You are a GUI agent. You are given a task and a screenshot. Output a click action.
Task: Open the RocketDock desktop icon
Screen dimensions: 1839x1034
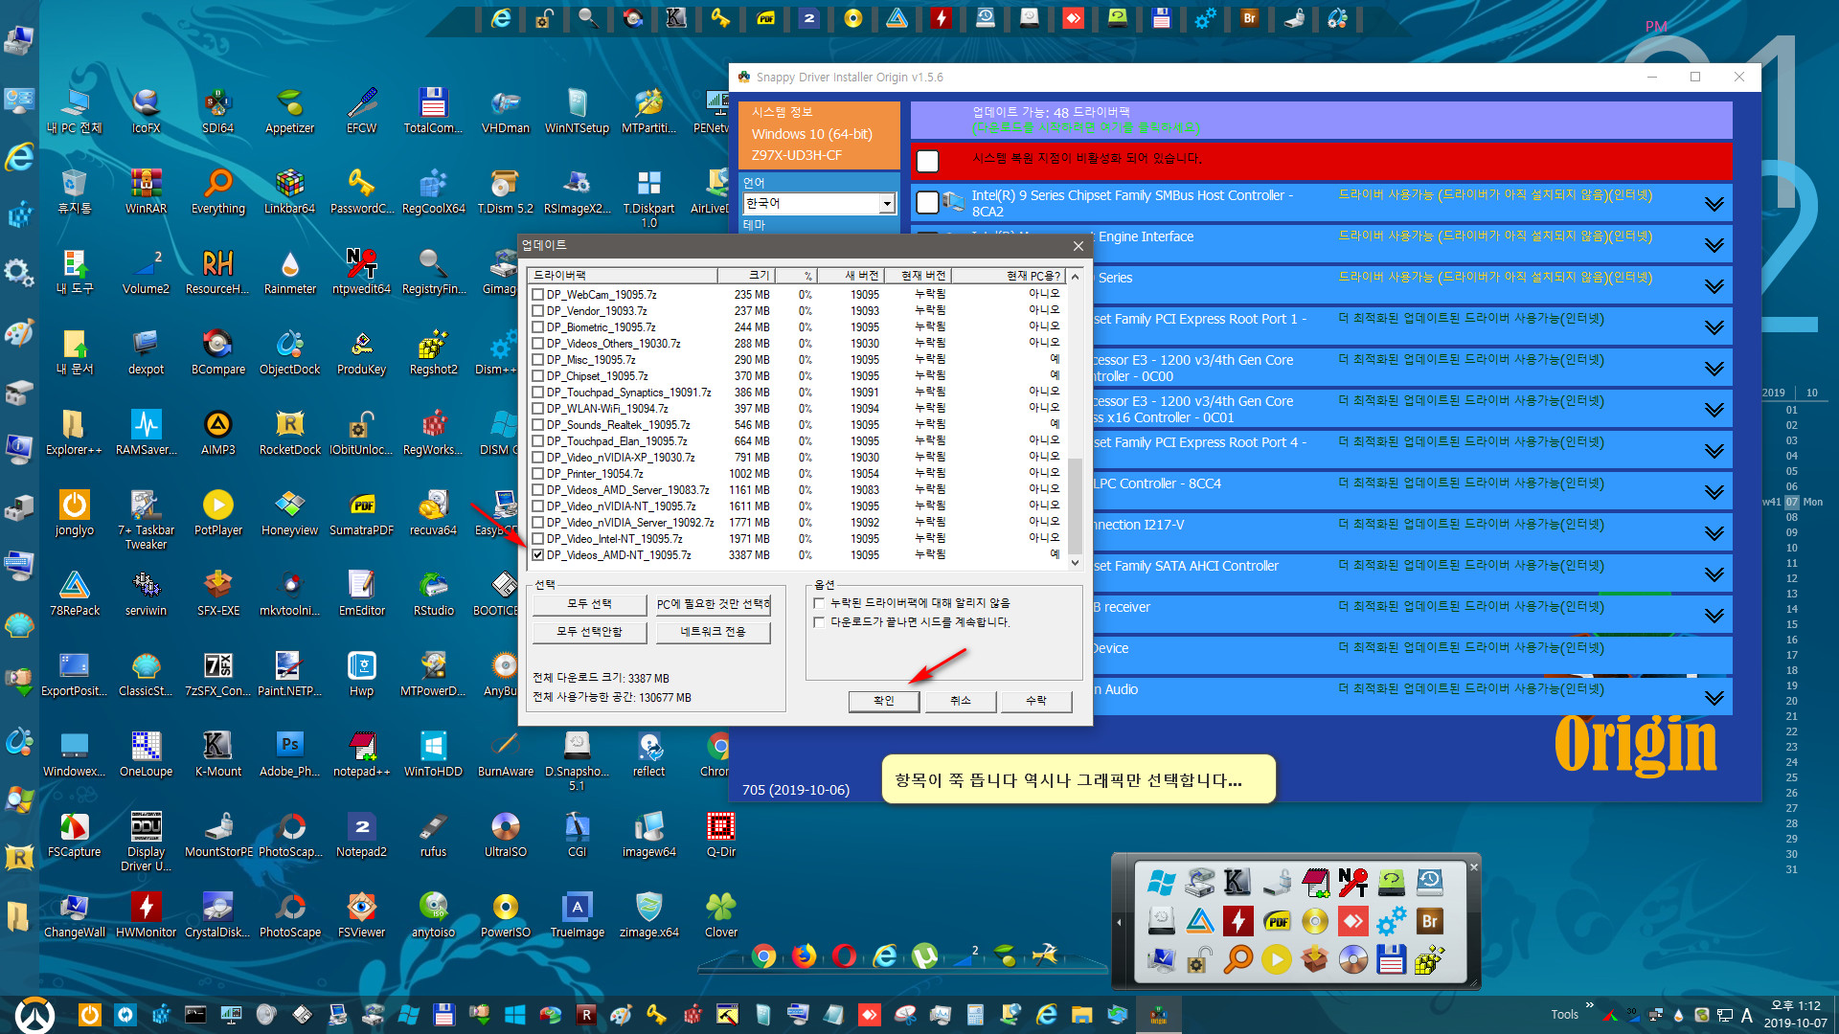[x=289, y=433]
